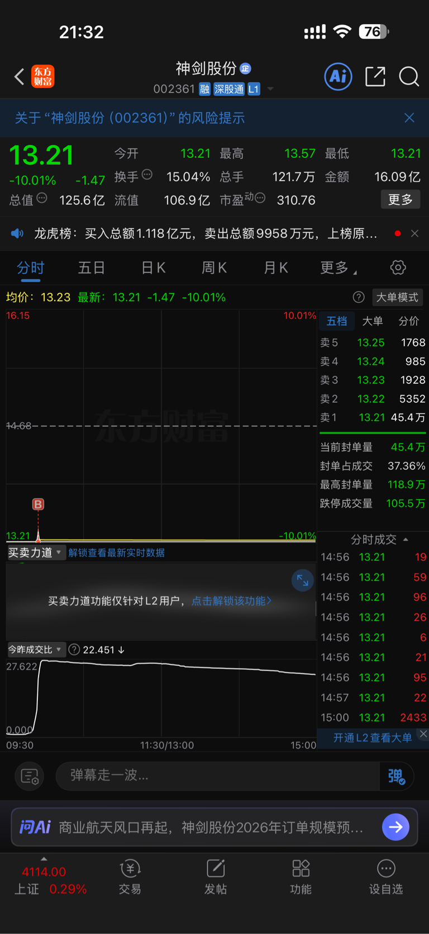Viewport: 429px width, 934px height.
Task: Open the Ai assistant circle icon
Action: click(x=338, y=76)
